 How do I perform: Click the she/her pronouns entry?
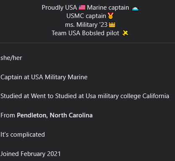pyautogui.click(x=11, y=58)
